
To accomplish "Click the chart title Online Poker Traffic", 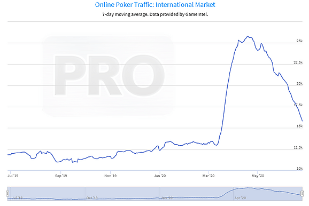I will pos(155,4).
